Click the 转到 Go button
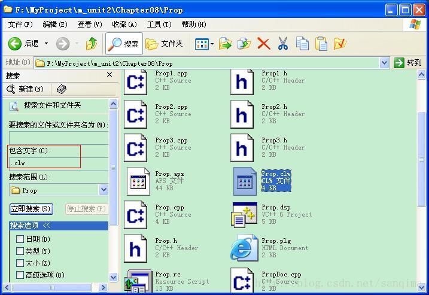This screenshot has width=429, height=295. click(407, 63)
